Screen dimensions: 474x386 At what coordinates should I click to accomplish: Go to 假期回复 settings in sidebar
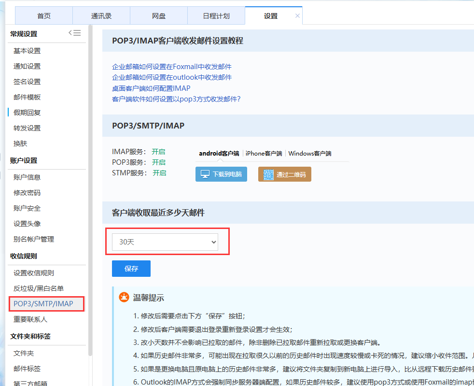[27, 113]
